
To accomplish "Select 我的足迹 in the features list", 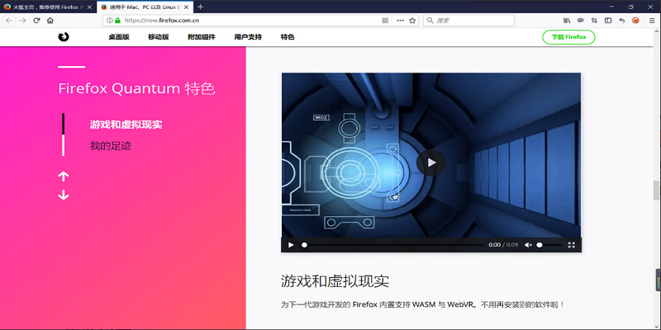I will click(111, 146).
